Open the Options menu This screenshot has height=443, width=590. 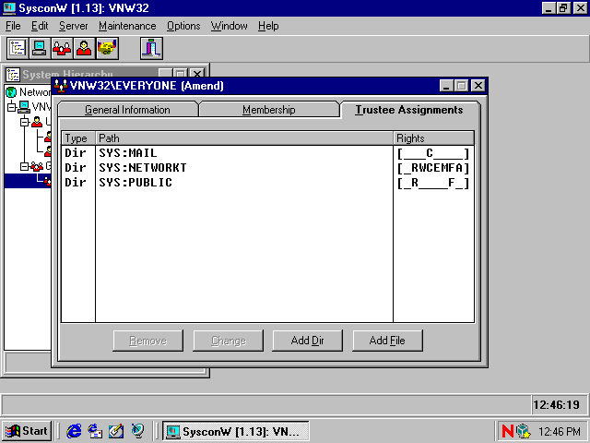(183, 26)
